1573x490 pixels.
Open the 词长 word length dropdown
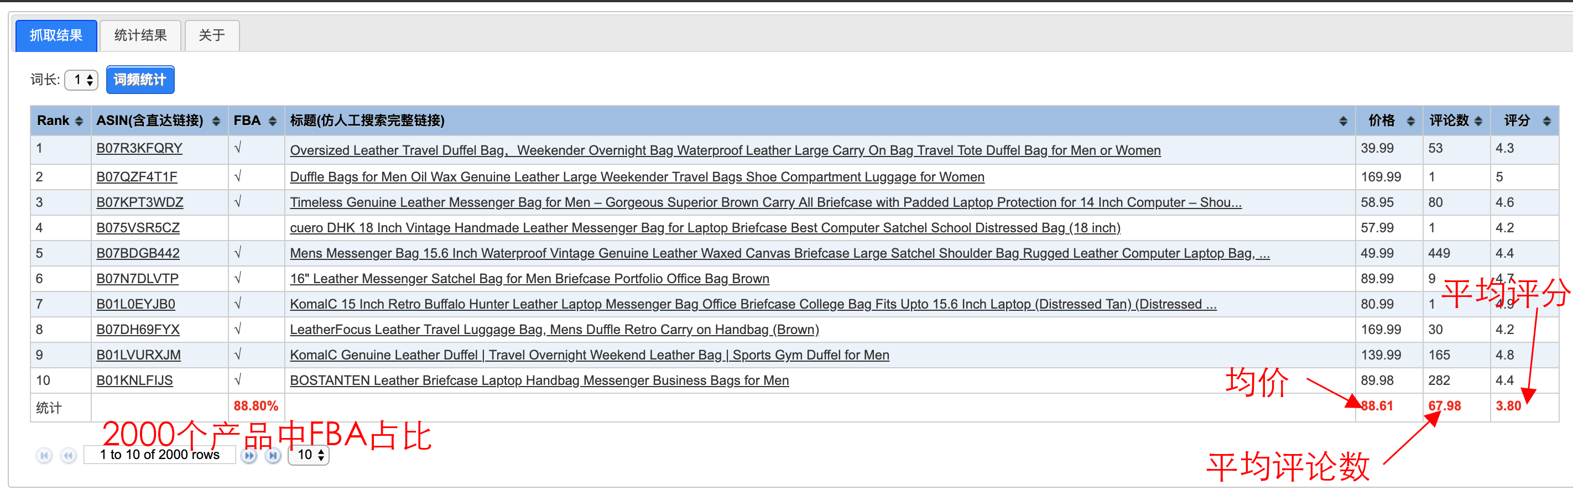pyautogui.click(x=82, y=80)
